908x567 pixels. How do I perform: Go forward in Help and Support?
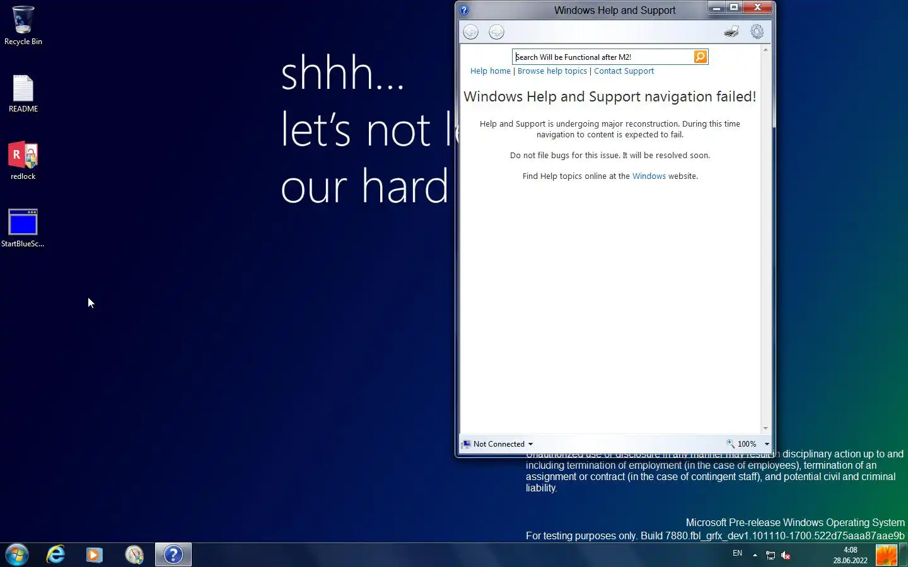click(x=496, y=31)
